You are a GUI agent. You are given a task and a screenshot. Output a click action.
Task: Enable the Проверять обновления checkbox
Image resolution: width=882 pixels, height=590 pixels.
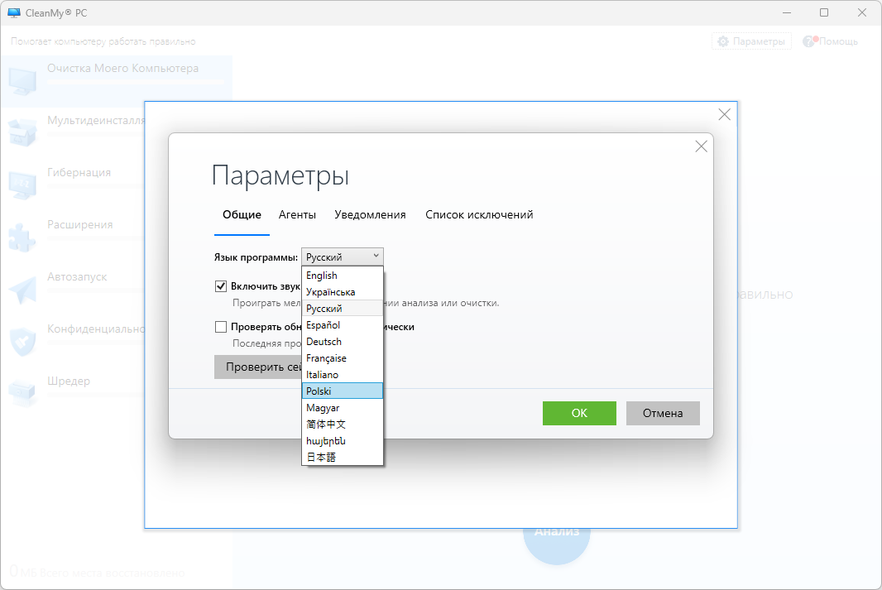tap(221, 327)
